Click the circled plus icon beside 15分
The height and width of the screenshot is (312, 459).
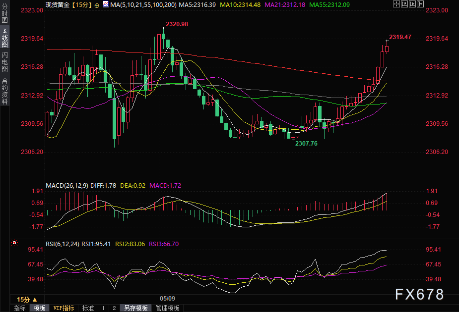97,5
